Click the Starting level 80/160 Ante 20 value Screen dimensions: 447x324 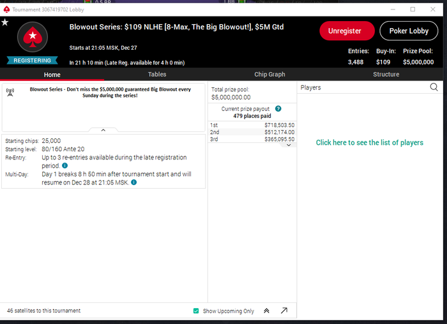point(63,149)
